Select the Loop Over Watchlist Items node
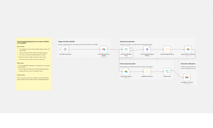Image resolution: width=213 pixels, height=128 pixels. 126,49
